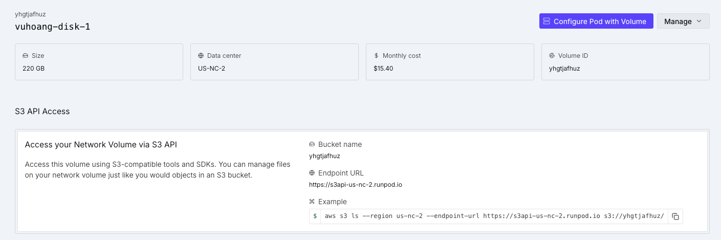
Task: Open the Manage dropdown menu
Action: tap(683, 21)
